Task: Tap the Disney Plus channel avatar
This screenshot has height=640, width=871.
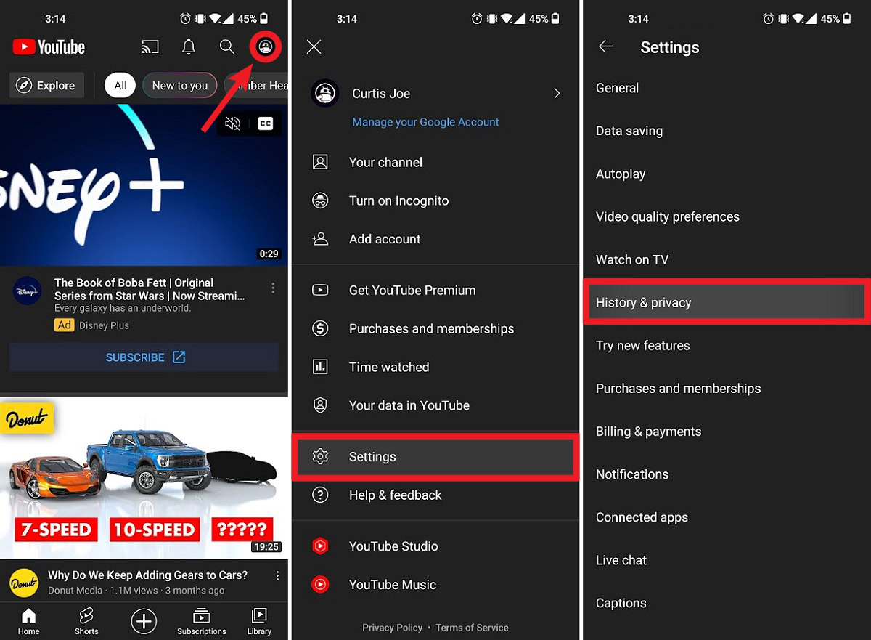Action: tap(27, 291)
